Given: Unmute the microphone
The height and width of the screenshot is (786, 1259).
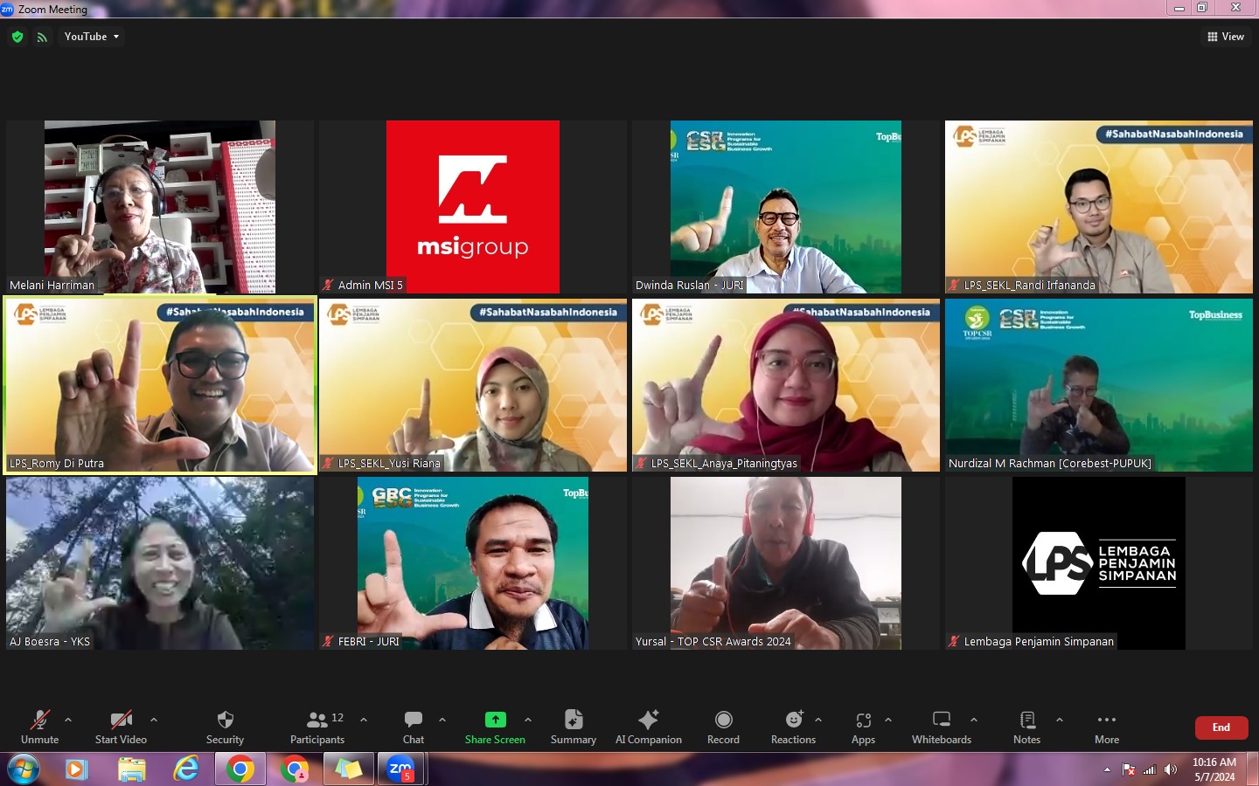Looking at the screenshot, I should (x=40, y=727).
